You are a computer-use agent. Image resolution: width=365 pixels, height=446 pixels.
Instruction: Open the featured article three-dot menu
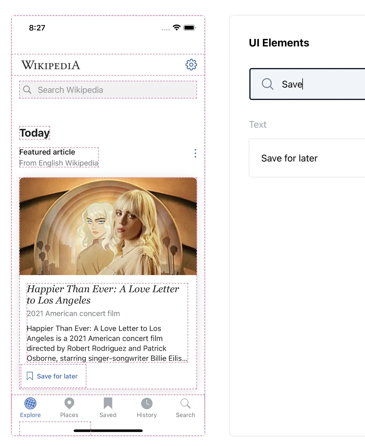click(x=195, y=153)
